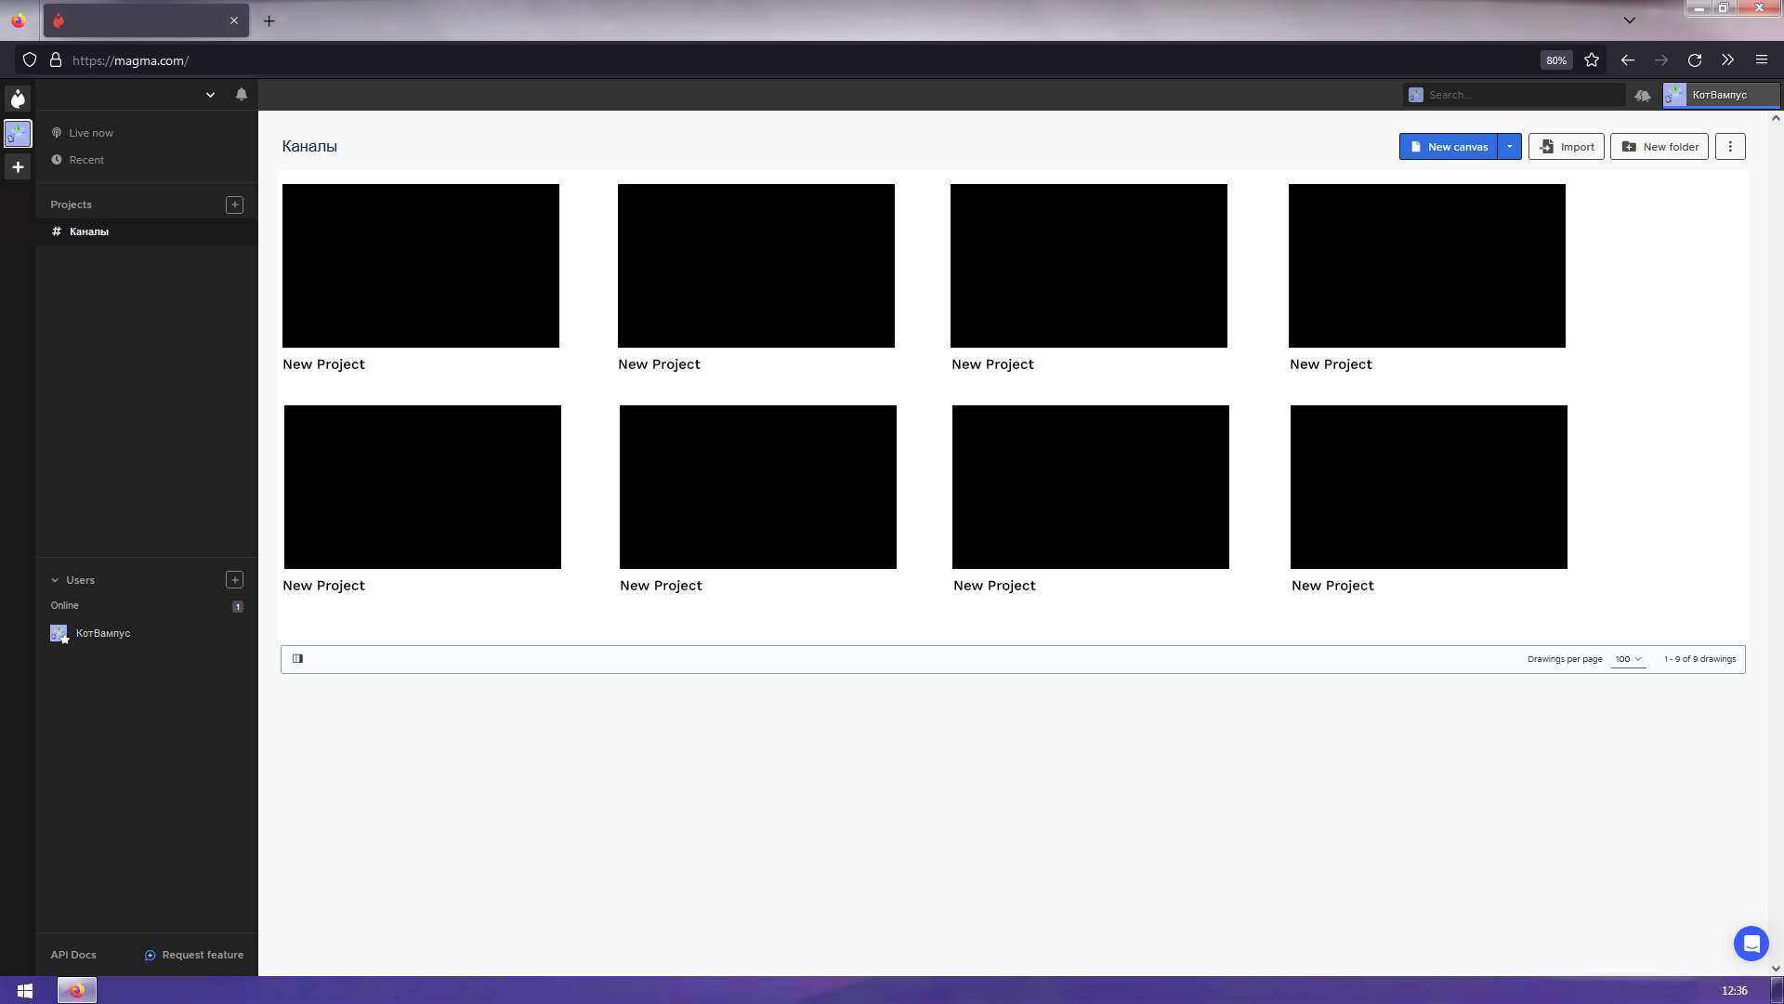Toggle the view layout icon in footer
The width and height of the screenshot is (1784, 1004).
(298, 659)
